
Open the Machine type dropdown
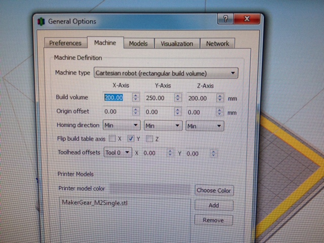(166, 73)
